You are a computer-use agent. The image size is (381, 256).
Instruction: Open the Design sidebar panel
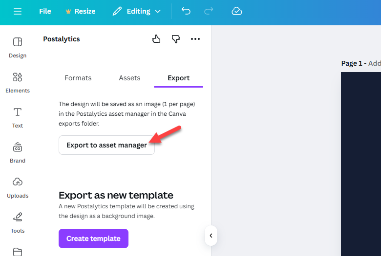pyautogui.click(x=18, y=48)
